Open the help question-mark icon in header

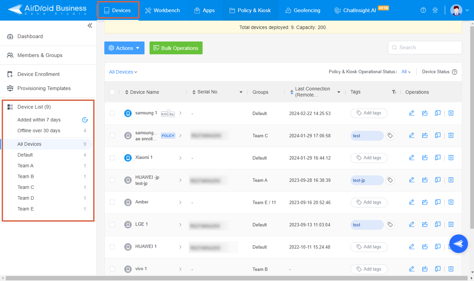(x=423, y=10)
